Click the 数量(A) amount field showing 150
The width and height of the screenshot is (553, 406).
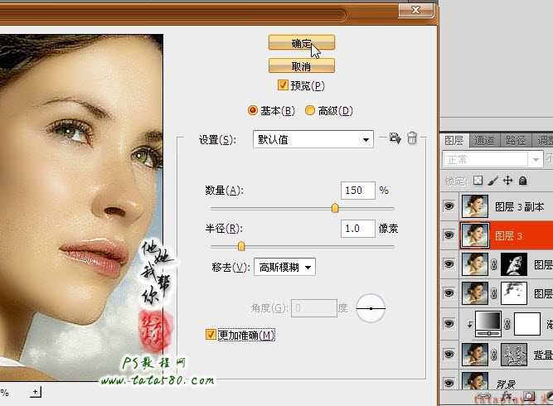[357, 191]
